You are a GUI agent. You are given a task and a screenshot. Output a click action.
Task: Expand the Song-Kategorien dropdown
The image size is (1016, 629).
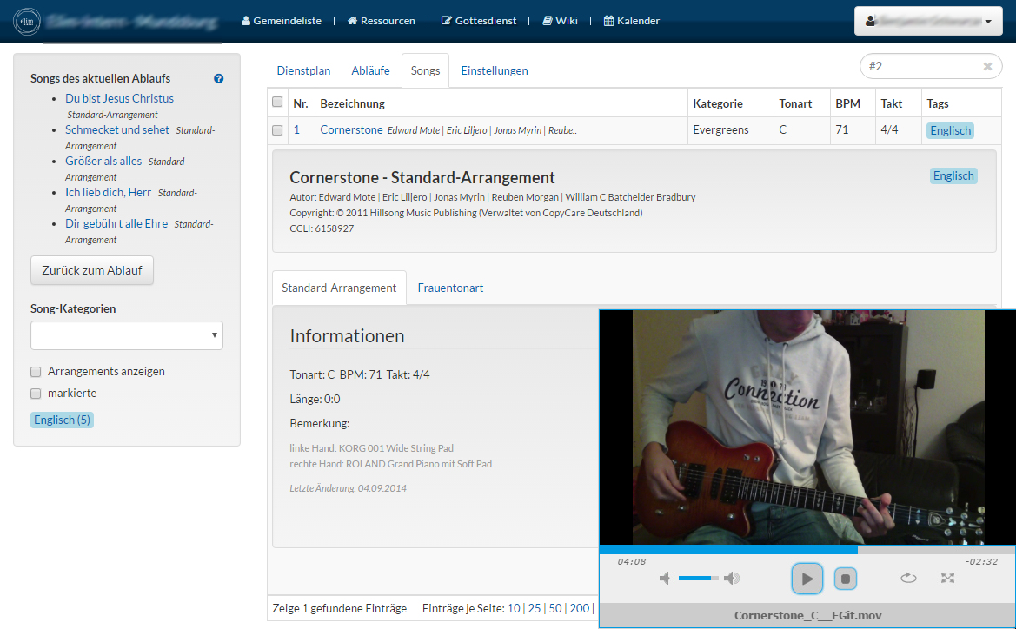127,335
